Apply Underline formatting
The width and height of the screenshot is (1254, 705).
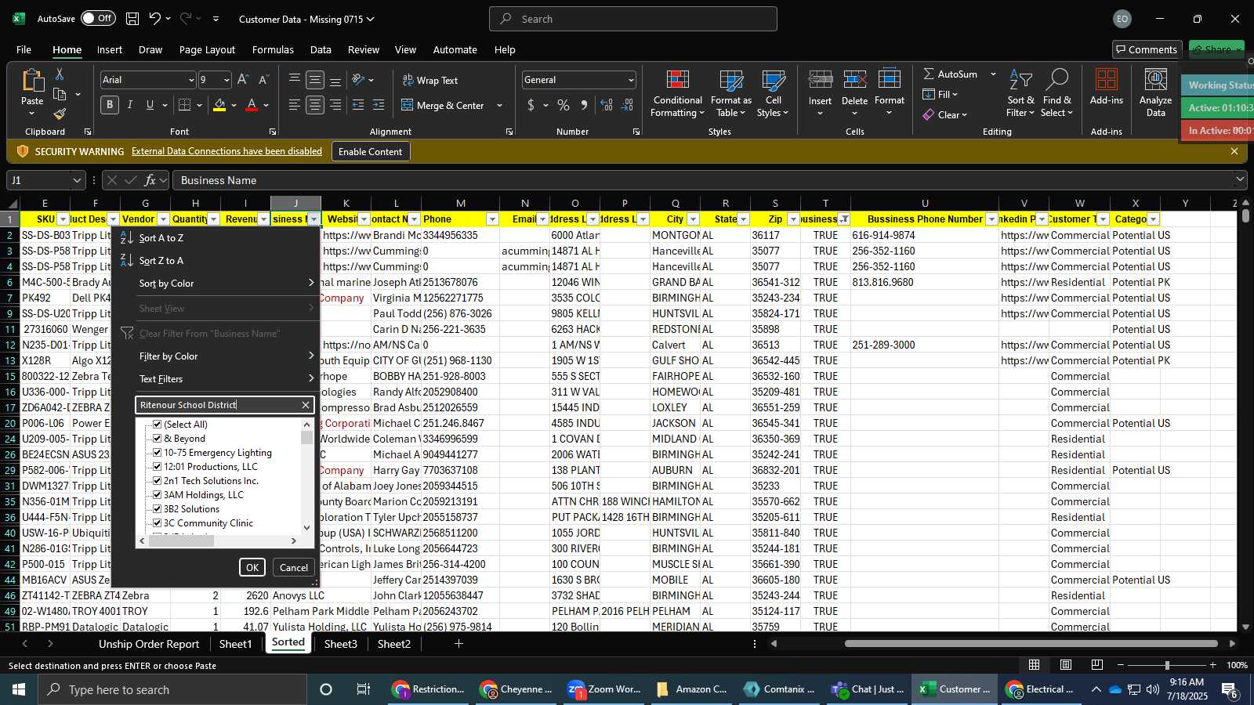[x=150, y=105]
